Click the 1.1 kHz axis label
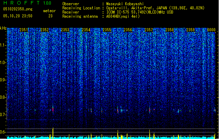The image size is (219, 139). (x=3, y=45)
